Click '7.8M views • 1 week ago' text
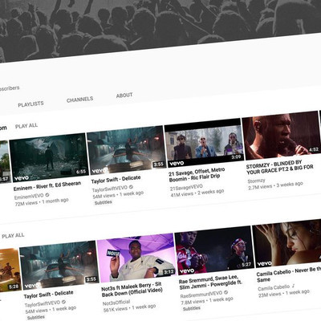321x321 pixels. (207, 301)
